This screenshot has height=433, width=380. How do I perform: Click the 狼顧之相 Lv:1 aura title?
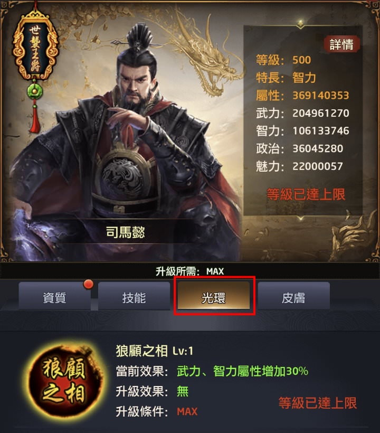(155, 351)
